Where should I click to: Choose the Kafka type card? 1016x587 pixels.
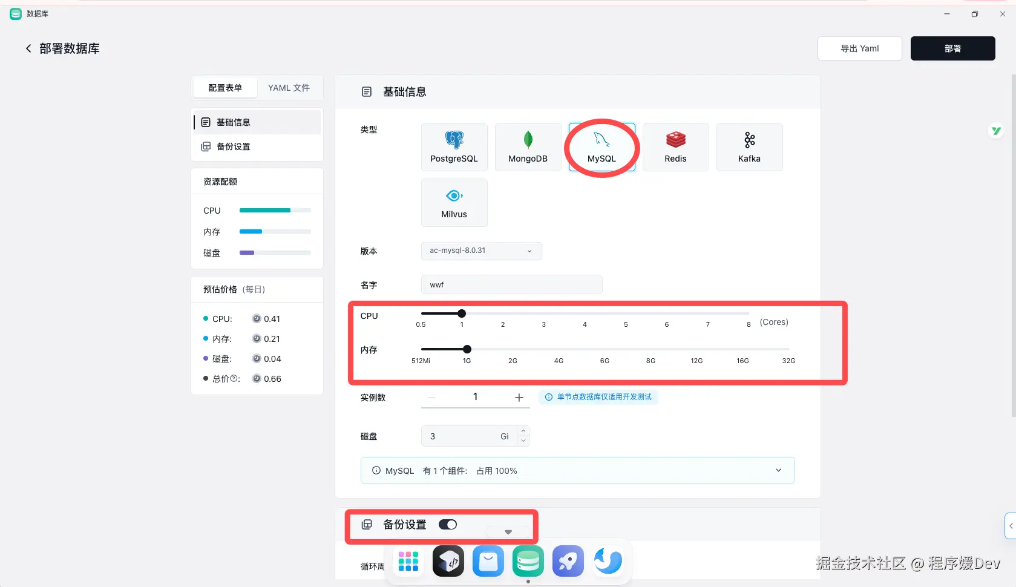750,147
